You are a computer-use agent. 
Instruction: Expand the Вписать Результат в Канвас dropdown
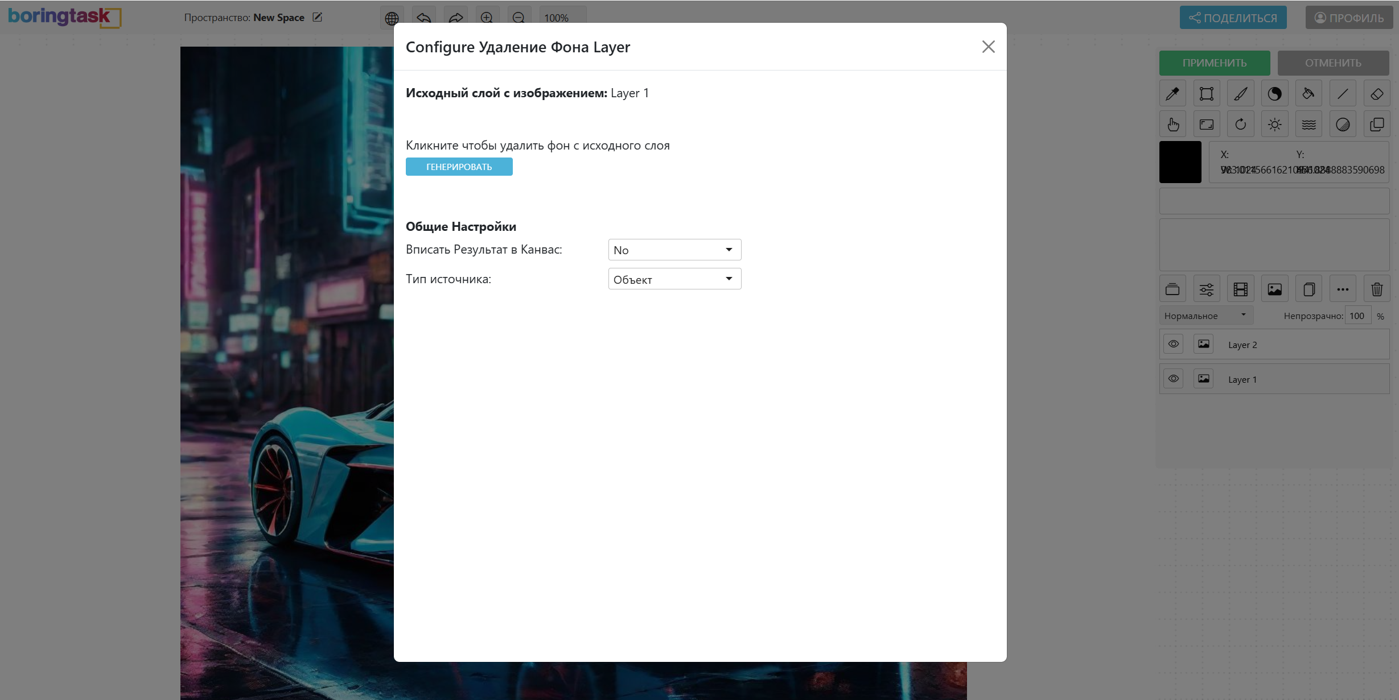pyautogui.click(x=674, y=250)
